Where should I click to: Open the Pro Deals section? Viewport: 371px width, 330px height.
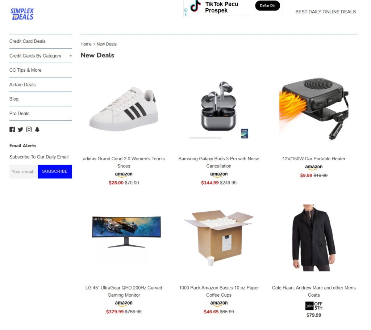click(x=20, y=114)
